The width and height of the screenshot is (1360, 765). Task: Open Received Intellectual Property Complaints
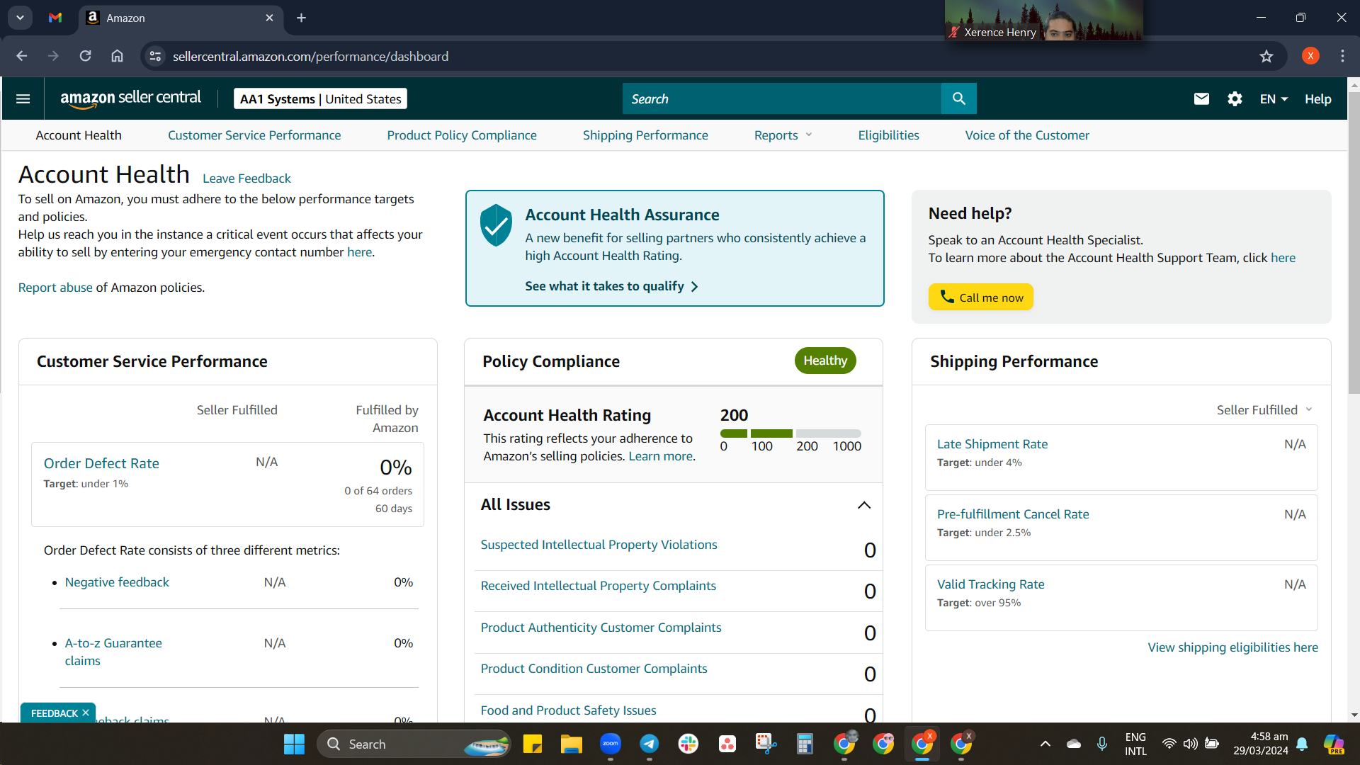click(598, 586)
